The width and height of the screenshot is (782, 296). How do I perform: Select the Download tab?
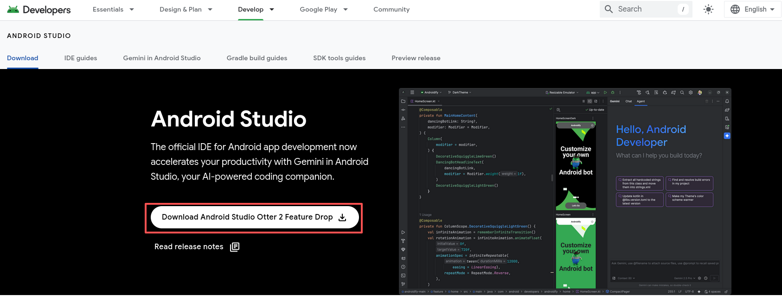tap(23, 58)
